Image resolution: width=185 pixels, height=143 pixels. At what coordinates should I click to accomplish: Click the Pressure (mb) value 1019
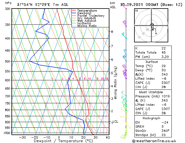tap(166, 96)
